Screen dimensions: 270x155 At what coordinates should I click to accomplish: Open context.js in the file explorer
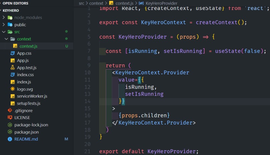28,46
